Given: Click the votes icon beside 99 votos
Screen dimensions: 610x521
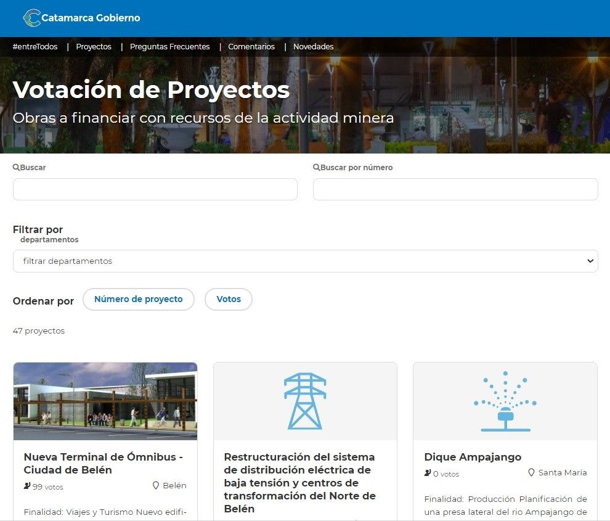Looking at the screenshot, I should (26, 486).
